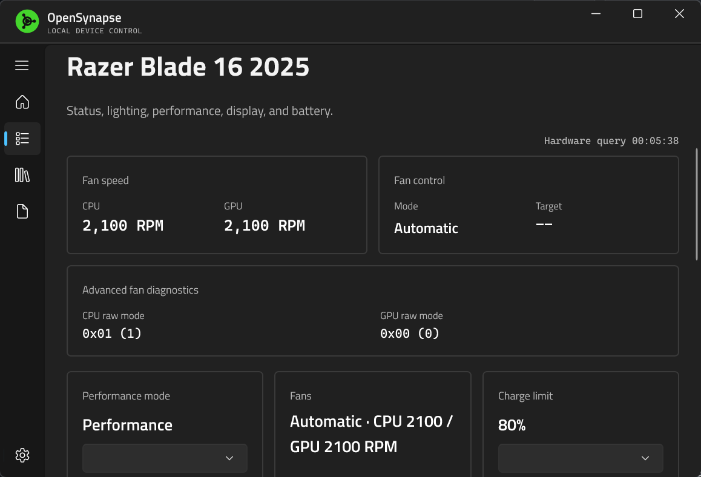Open the hamburger navigation menu

click(22, 65)
